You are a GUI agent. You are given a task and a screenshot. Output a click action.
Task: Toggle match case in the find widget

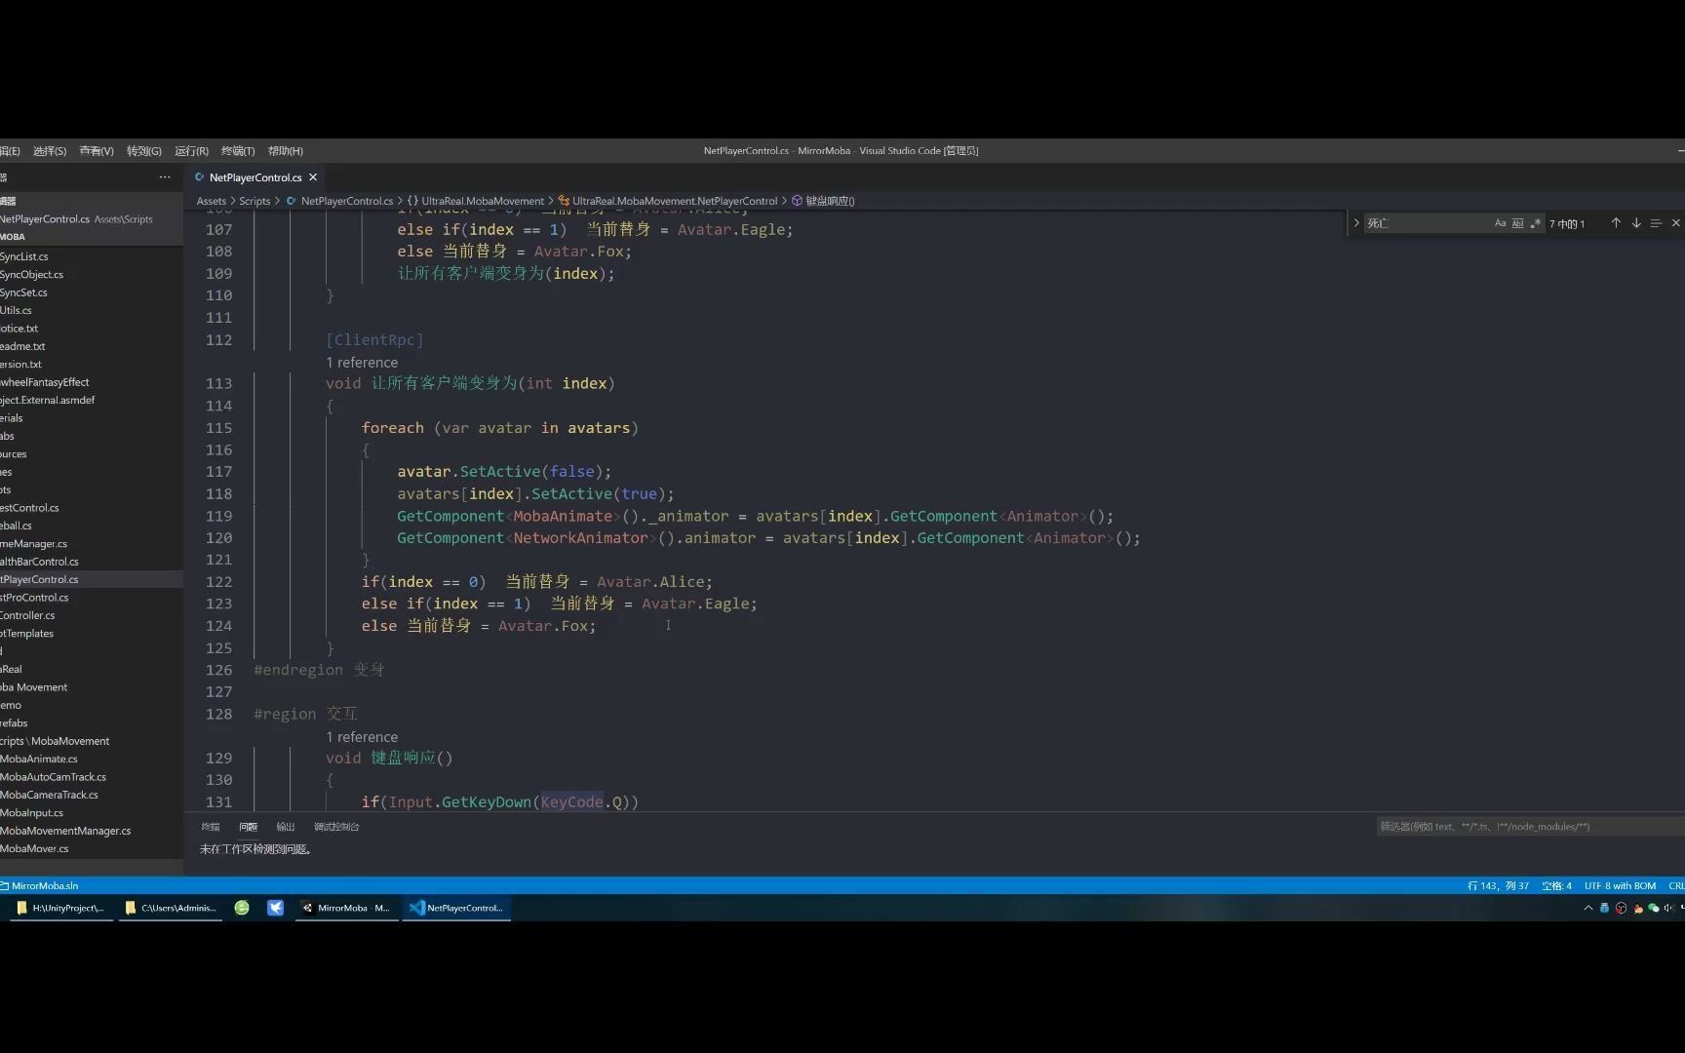click(x=1500, y=223)
